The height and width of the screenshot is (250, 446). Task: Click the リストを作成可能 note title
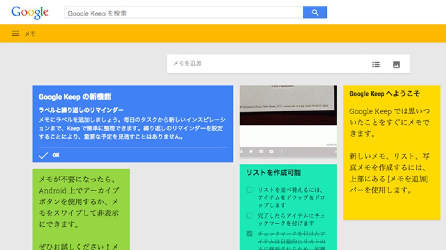tap(274, 173)
